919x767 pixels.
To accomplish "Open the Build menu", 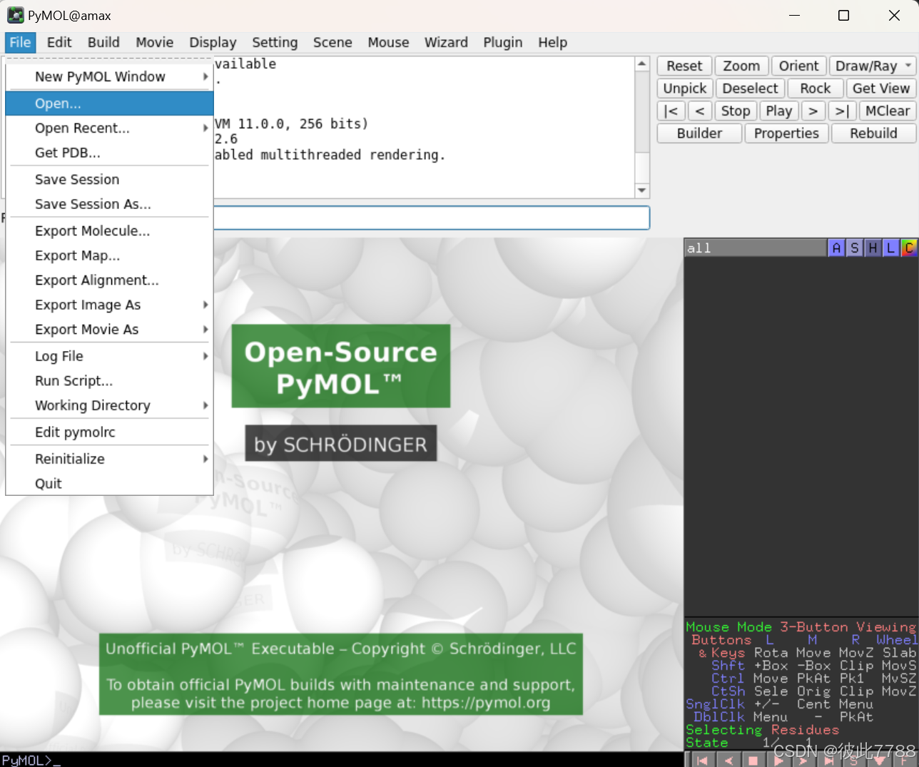I will pos(103,42).
